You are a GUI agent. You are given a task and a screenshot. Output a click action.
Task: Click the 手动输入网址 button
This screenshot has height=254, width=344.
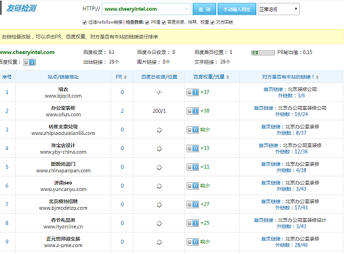(x=237, y=9)
